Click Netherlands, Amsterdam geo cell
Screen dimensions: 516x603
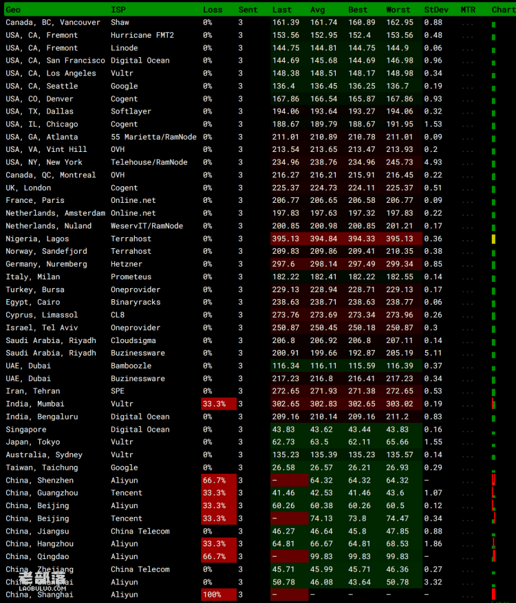pos(56,213)
